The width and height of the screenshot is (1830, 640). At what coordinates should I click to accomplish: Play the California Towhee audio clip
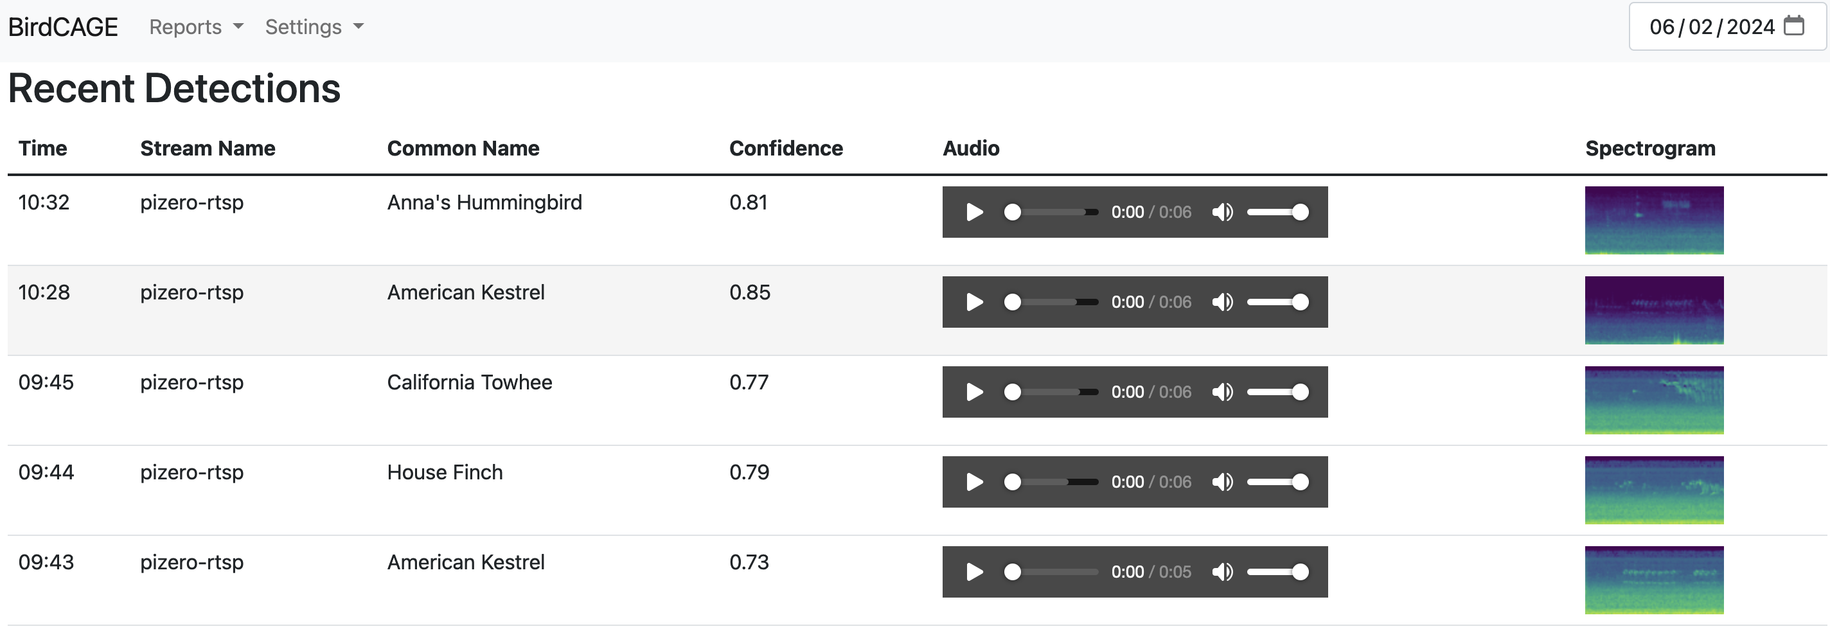click(974, 392)
